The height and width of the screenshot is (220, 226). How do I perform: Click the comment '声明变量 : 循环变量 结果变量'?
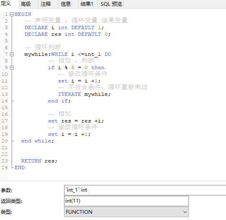(x=76, y=20)
